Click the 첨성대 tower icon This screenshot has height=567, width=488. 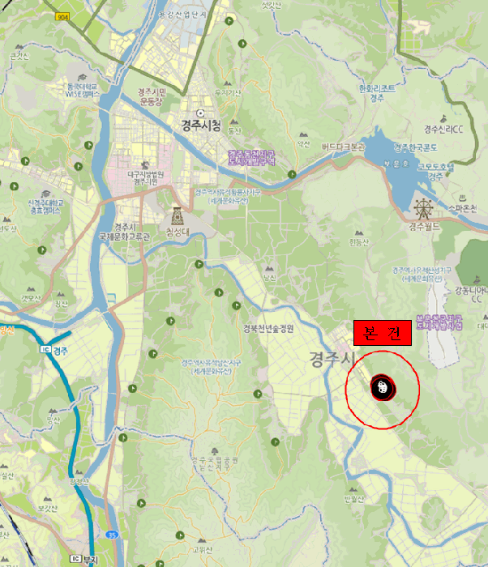[177, 216]
